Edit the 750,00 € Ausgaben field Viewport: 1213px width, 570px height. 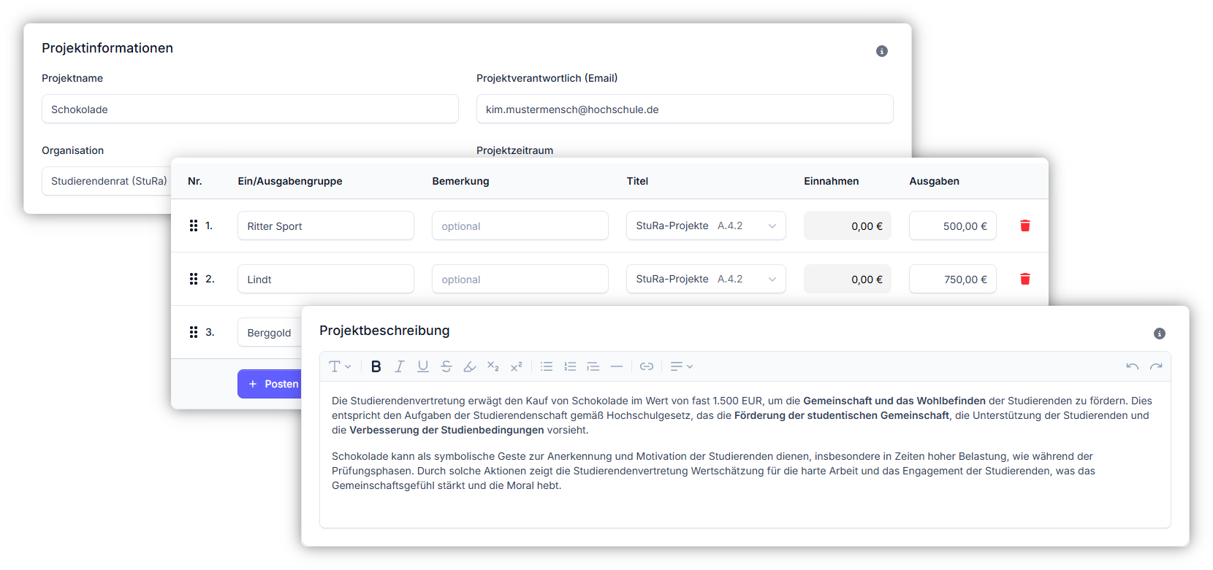[953, 279]
